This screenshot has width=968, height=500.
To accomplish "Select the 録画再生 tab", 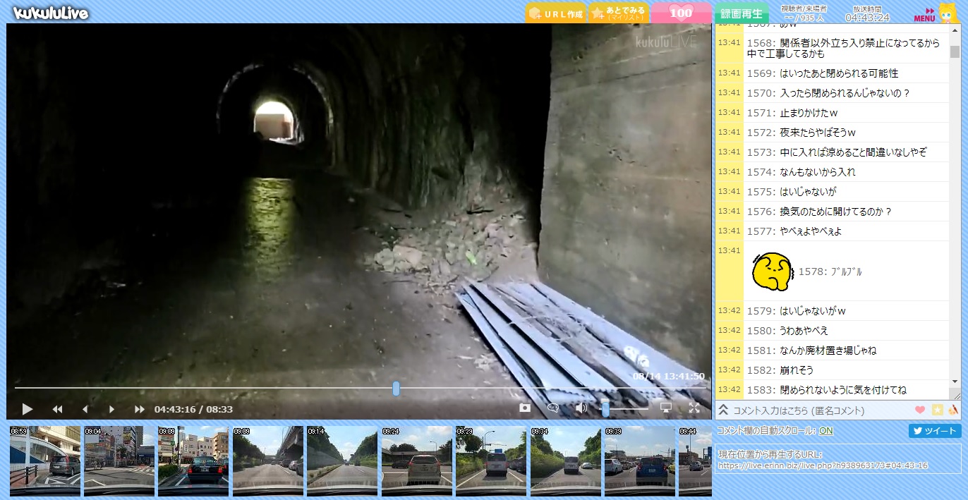I will [x=742, y=13].
